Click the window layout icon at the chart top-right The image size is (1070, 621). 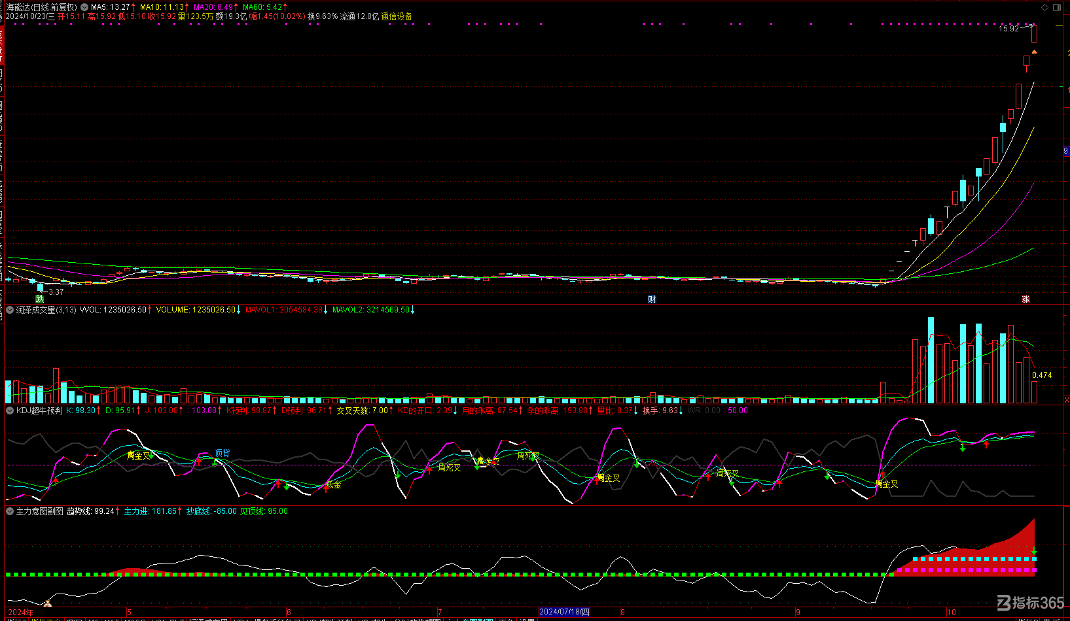pyautogui.click(x=1057, y=8)
